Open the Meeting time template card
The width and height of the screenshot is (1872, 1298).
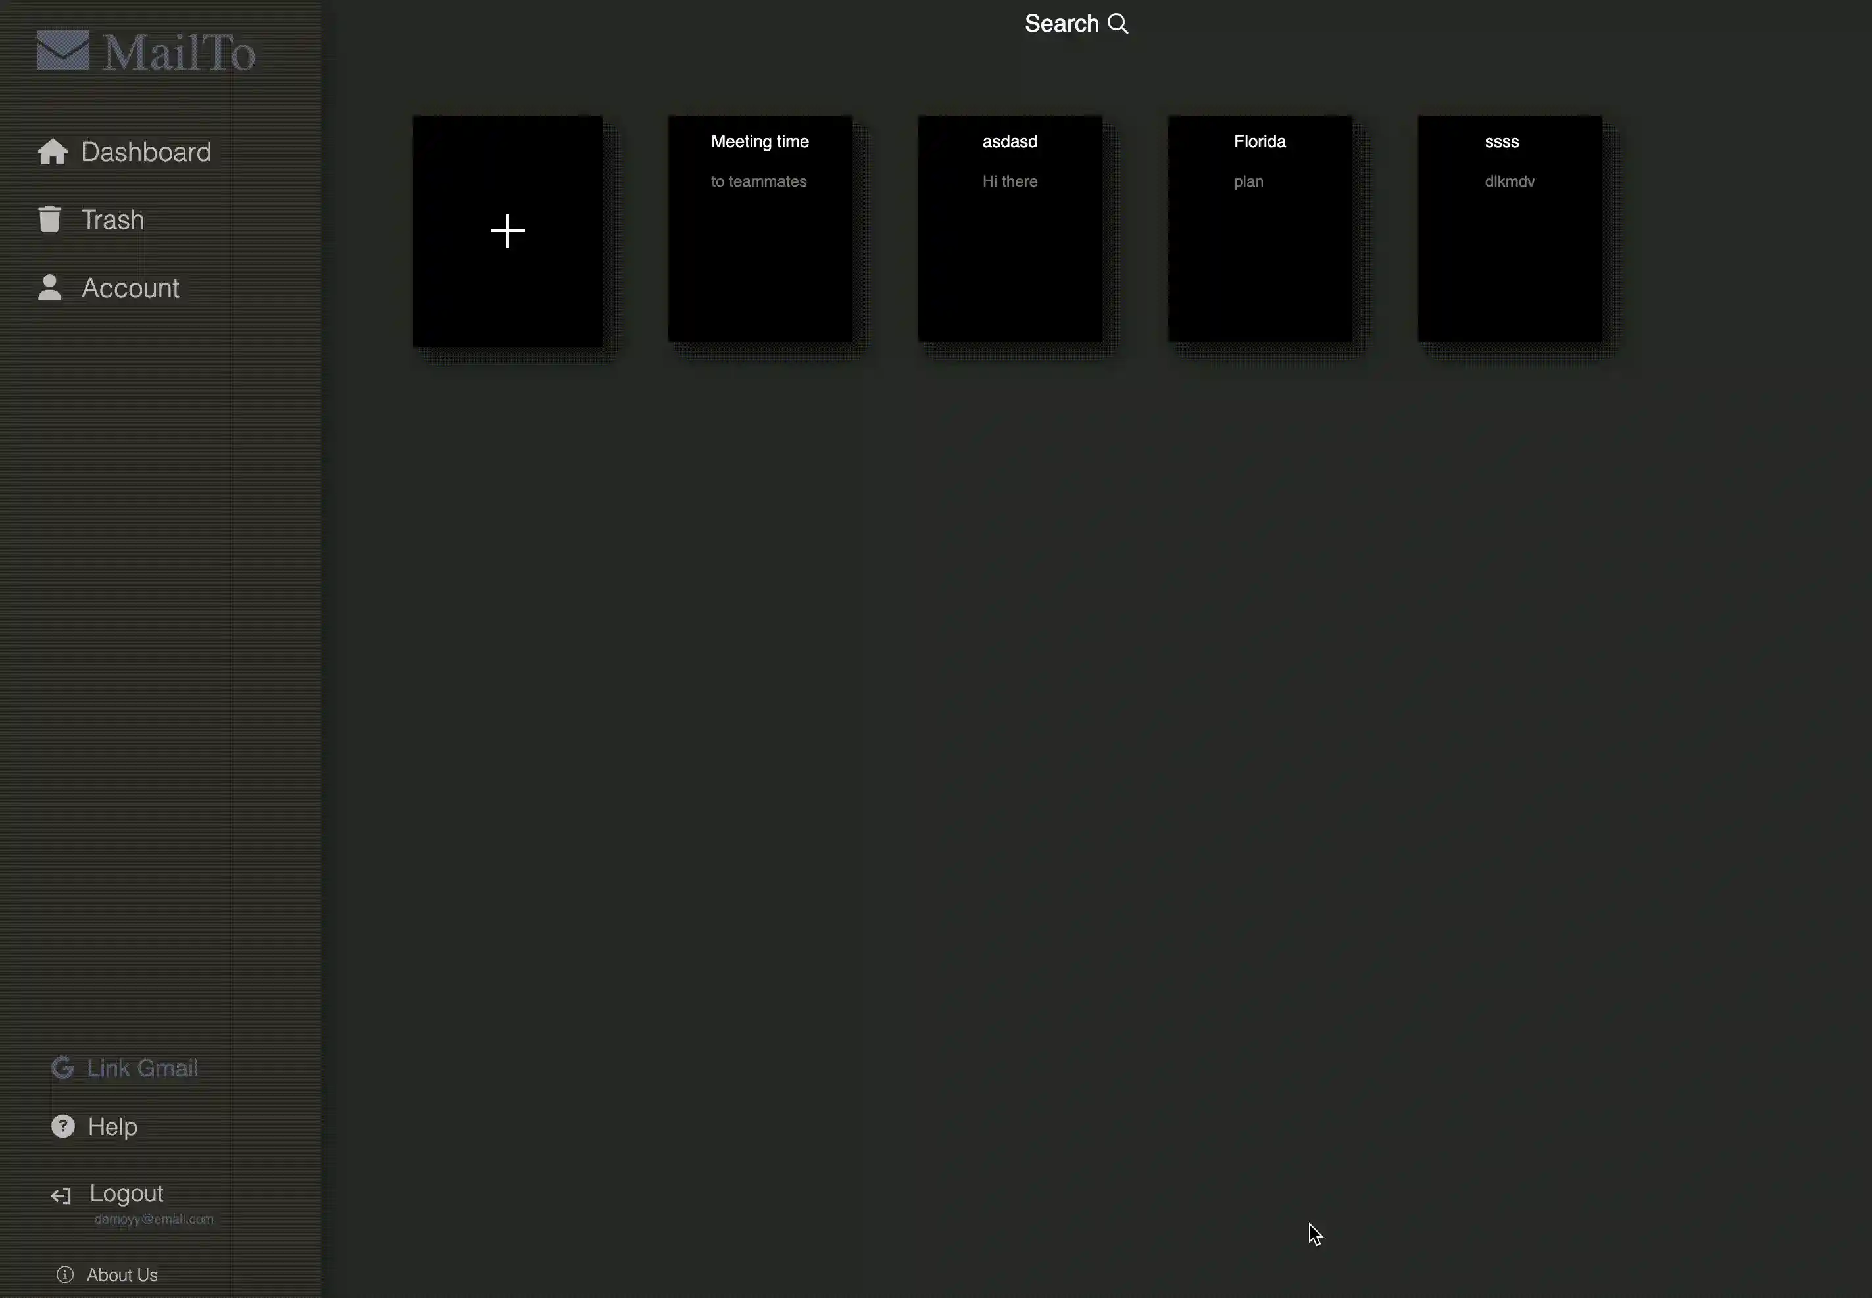760,229
